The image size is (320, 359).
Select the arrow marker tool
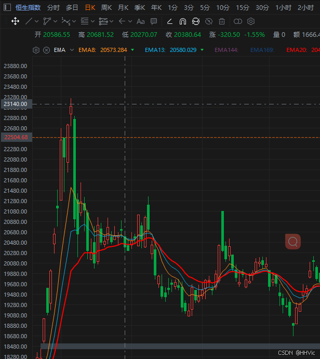click(x=122, y=21)
